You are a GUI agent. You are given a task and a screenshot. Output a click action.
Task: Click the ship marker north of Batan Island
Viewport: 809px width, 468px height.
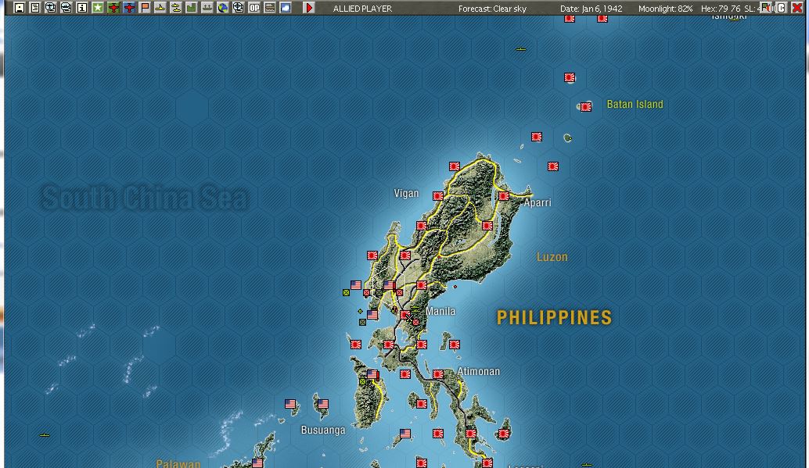coord(520,49)
